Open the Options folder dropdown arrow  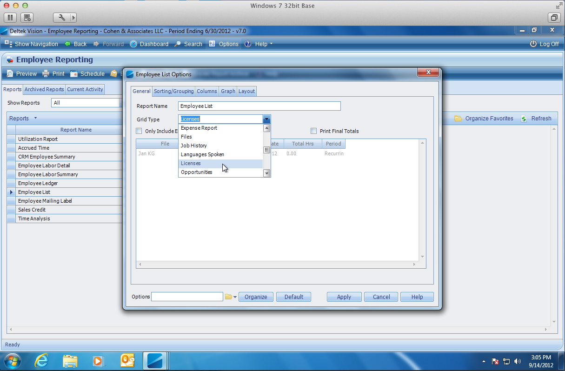point(235,297)
